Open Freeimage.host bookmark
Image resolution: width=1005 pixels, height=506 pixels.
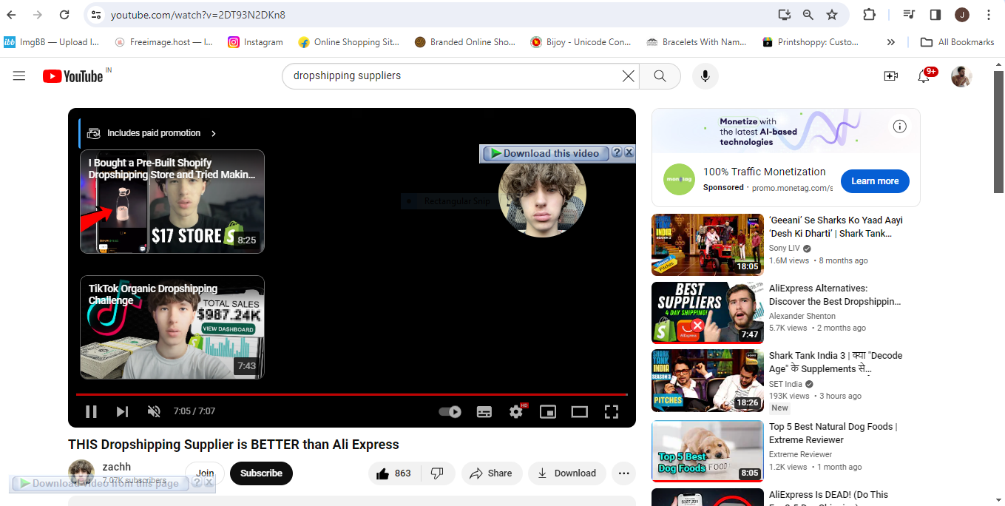tap(164, 42)
